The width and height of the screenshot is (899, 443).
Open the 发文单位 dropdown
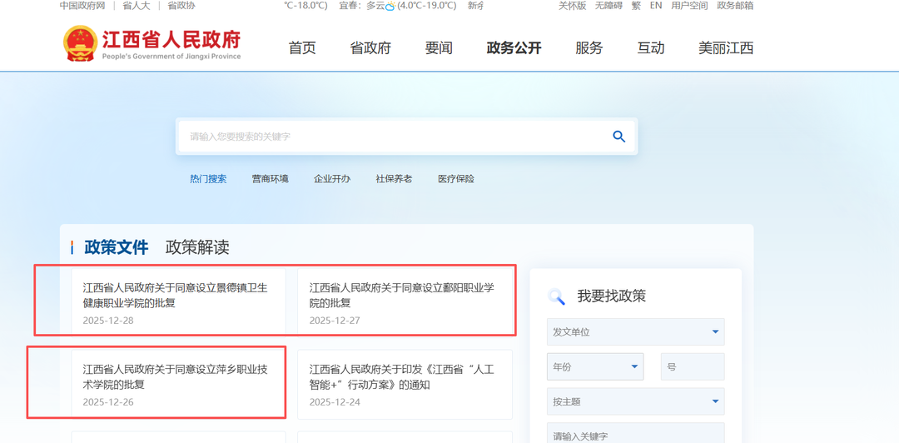click(635, 331)
